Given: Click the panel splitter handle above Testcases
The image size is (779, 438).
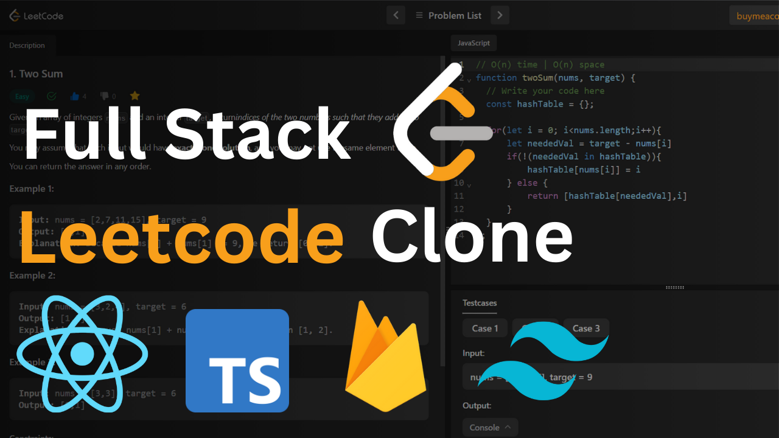Looking at the screenshot, I should 675,287.
